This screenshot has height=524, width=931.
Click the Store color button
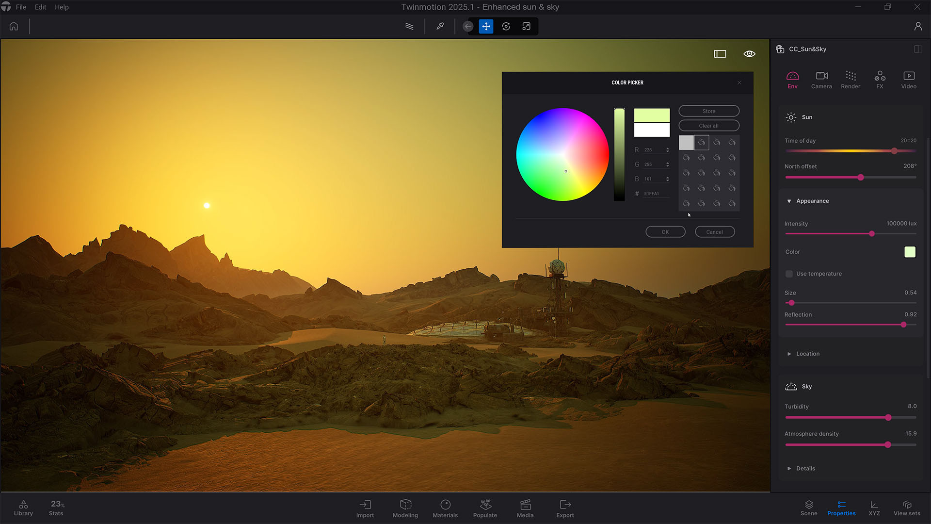708,111
